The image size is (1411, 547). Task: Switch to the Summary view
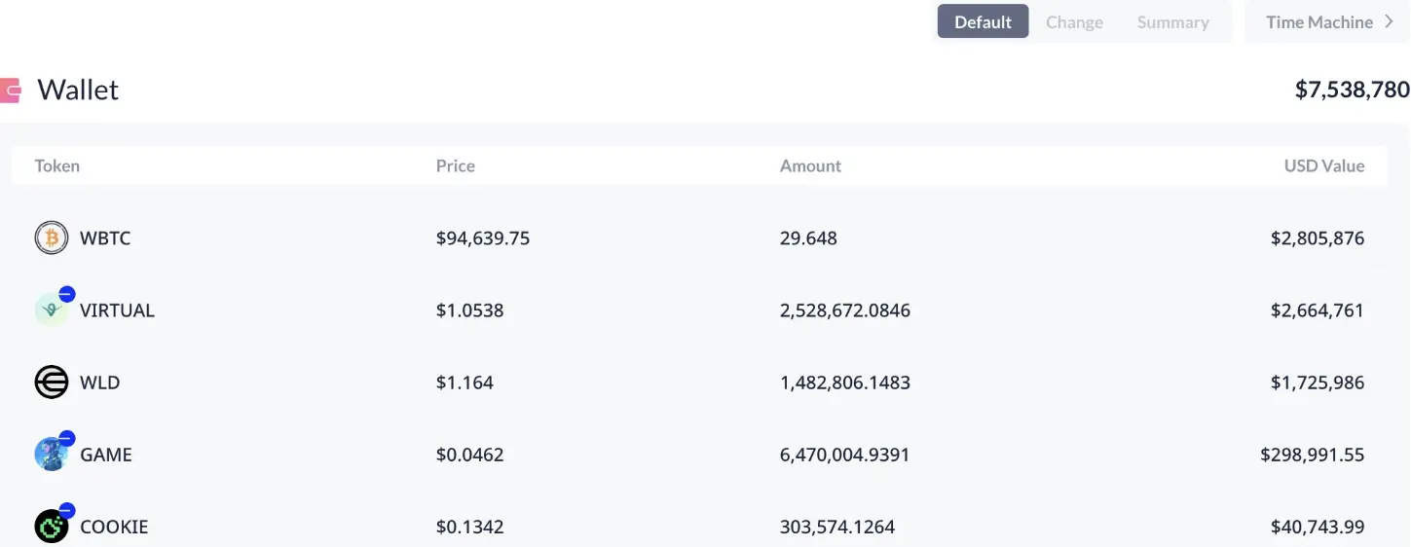tap(1172, 21)
